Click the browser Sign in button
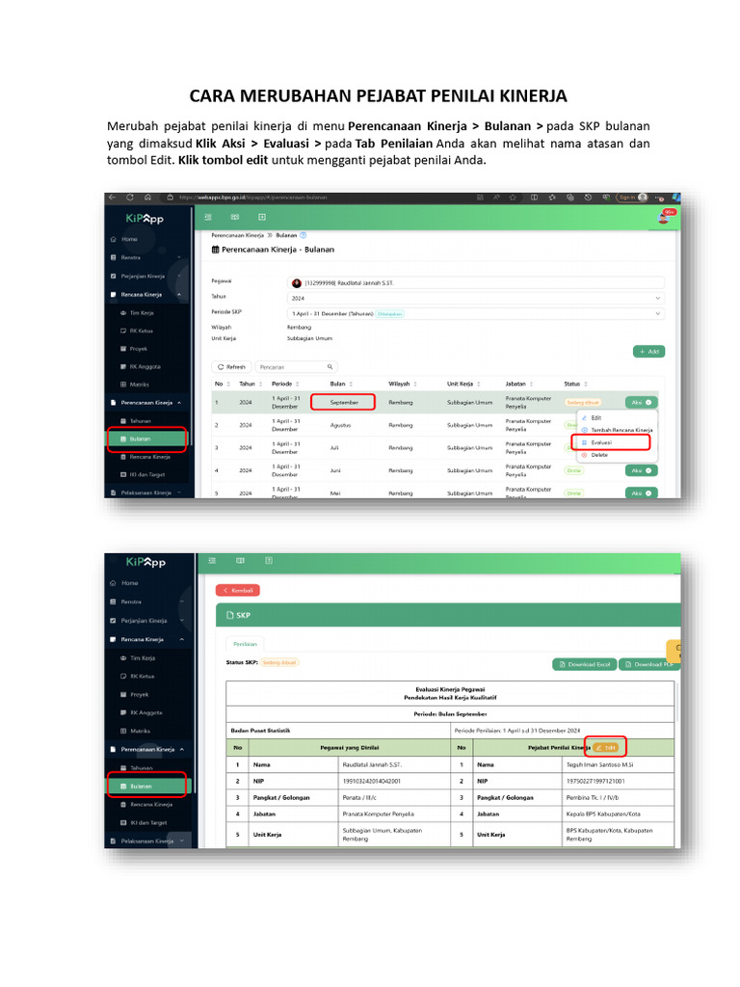 pos(632,197)
